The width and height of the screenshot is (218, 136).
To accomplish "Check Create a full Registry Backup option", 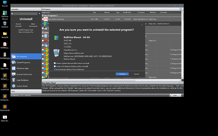I will [55, 66].
